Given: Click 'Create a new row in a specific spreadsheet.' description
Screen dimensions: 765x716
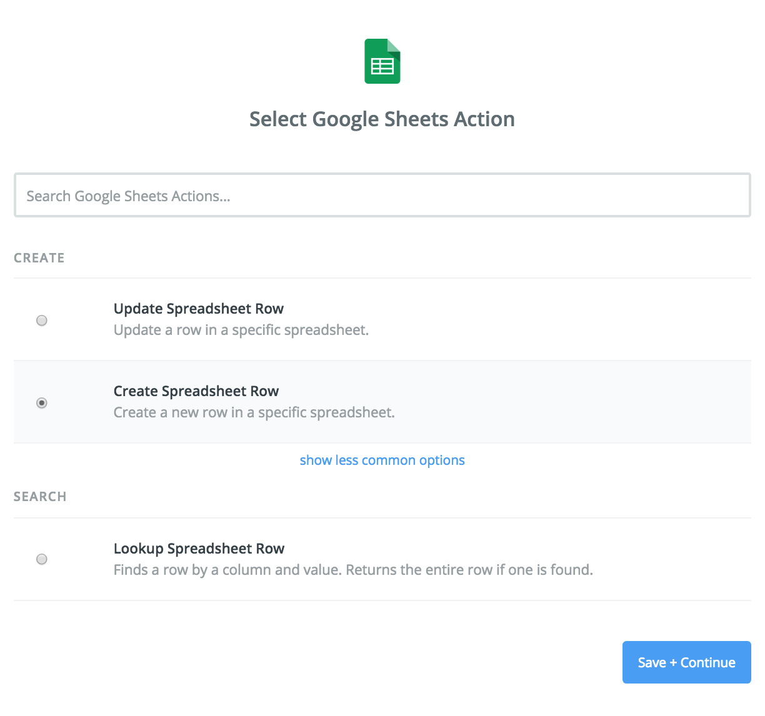Looking at the screenshot, I should [254, 412].
